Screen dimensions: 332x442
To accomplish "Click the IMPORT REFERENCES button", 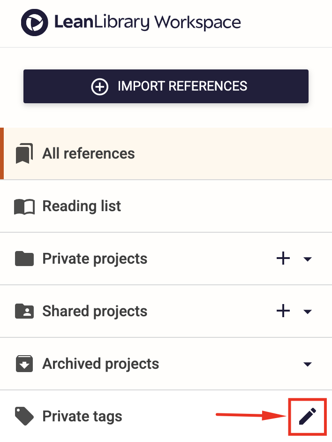I will click(x=166, y=86).
